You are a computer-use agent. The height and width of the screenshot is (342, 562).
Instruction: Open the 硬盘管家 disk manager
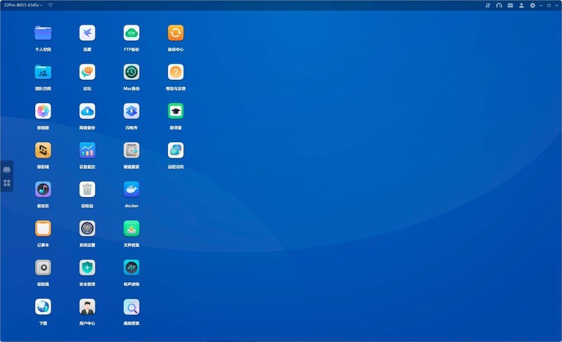[x=131, y=150]
